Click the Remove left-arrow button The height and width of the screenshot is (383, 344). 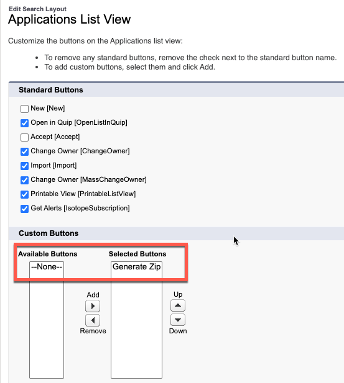click(x=93, y=320)
